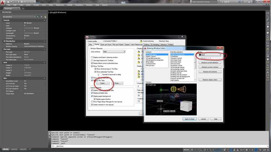
Task: Collapse the General section in Properties
Action: point(44,20)
